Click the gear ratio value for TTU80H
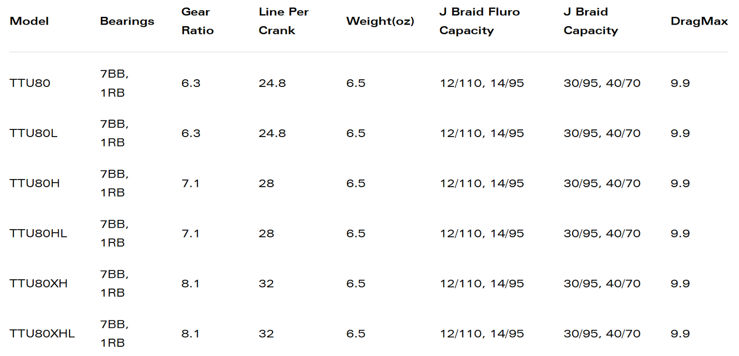 click(x=190, y=183)
